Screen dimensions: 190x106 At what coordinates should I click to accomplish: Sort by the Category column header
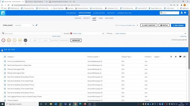click(x=11, y=57)
